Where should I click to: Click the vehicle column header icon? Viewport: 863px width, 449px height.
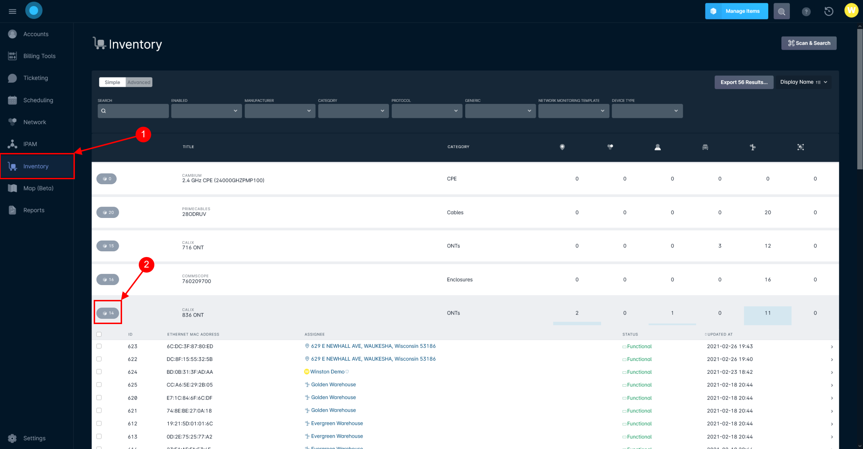point(705,147)
